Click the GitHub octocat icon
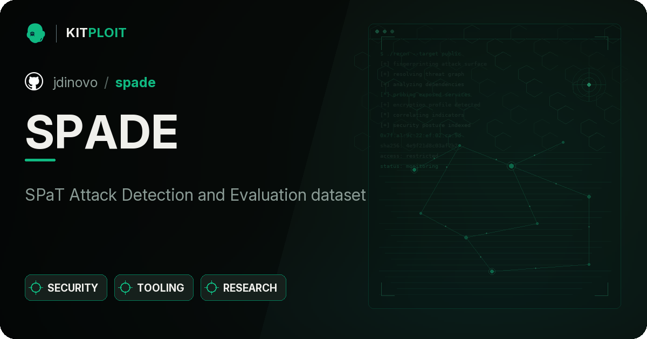This screenshot has height=339, width=647. pyautogui.click(x=34, y=82)
